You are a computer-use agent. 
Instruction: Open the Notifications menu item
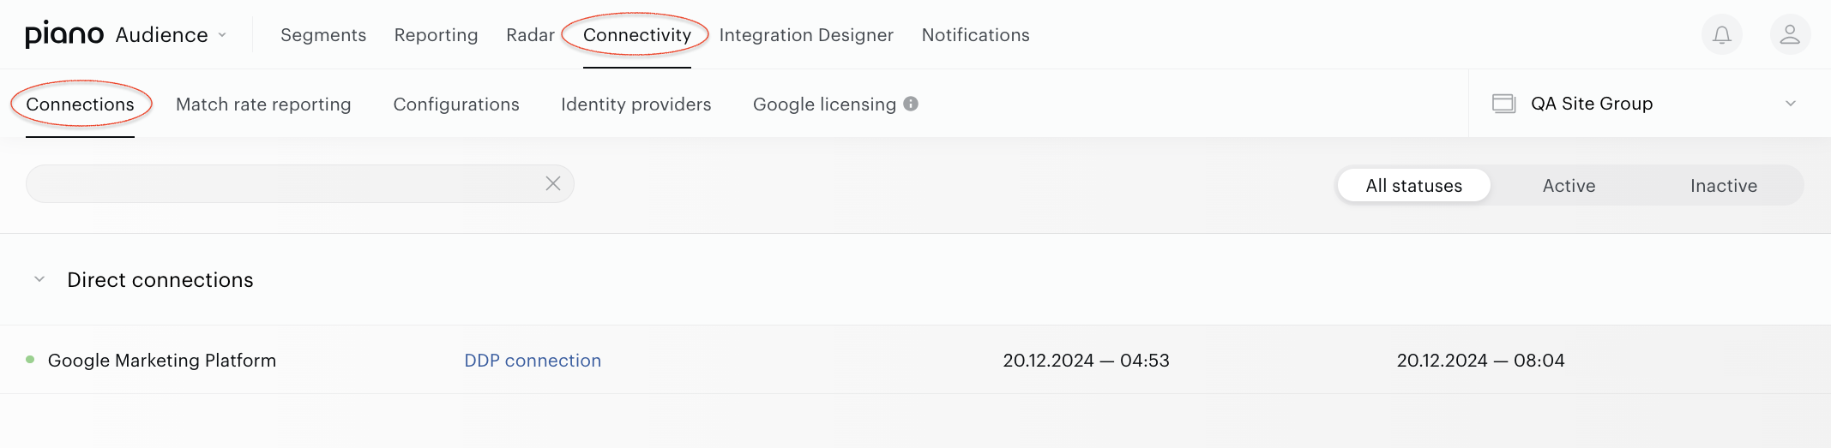[x=976, y=35]
